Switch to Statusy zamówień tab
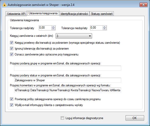This screenshot has width=150, height=126. [102, 14]
